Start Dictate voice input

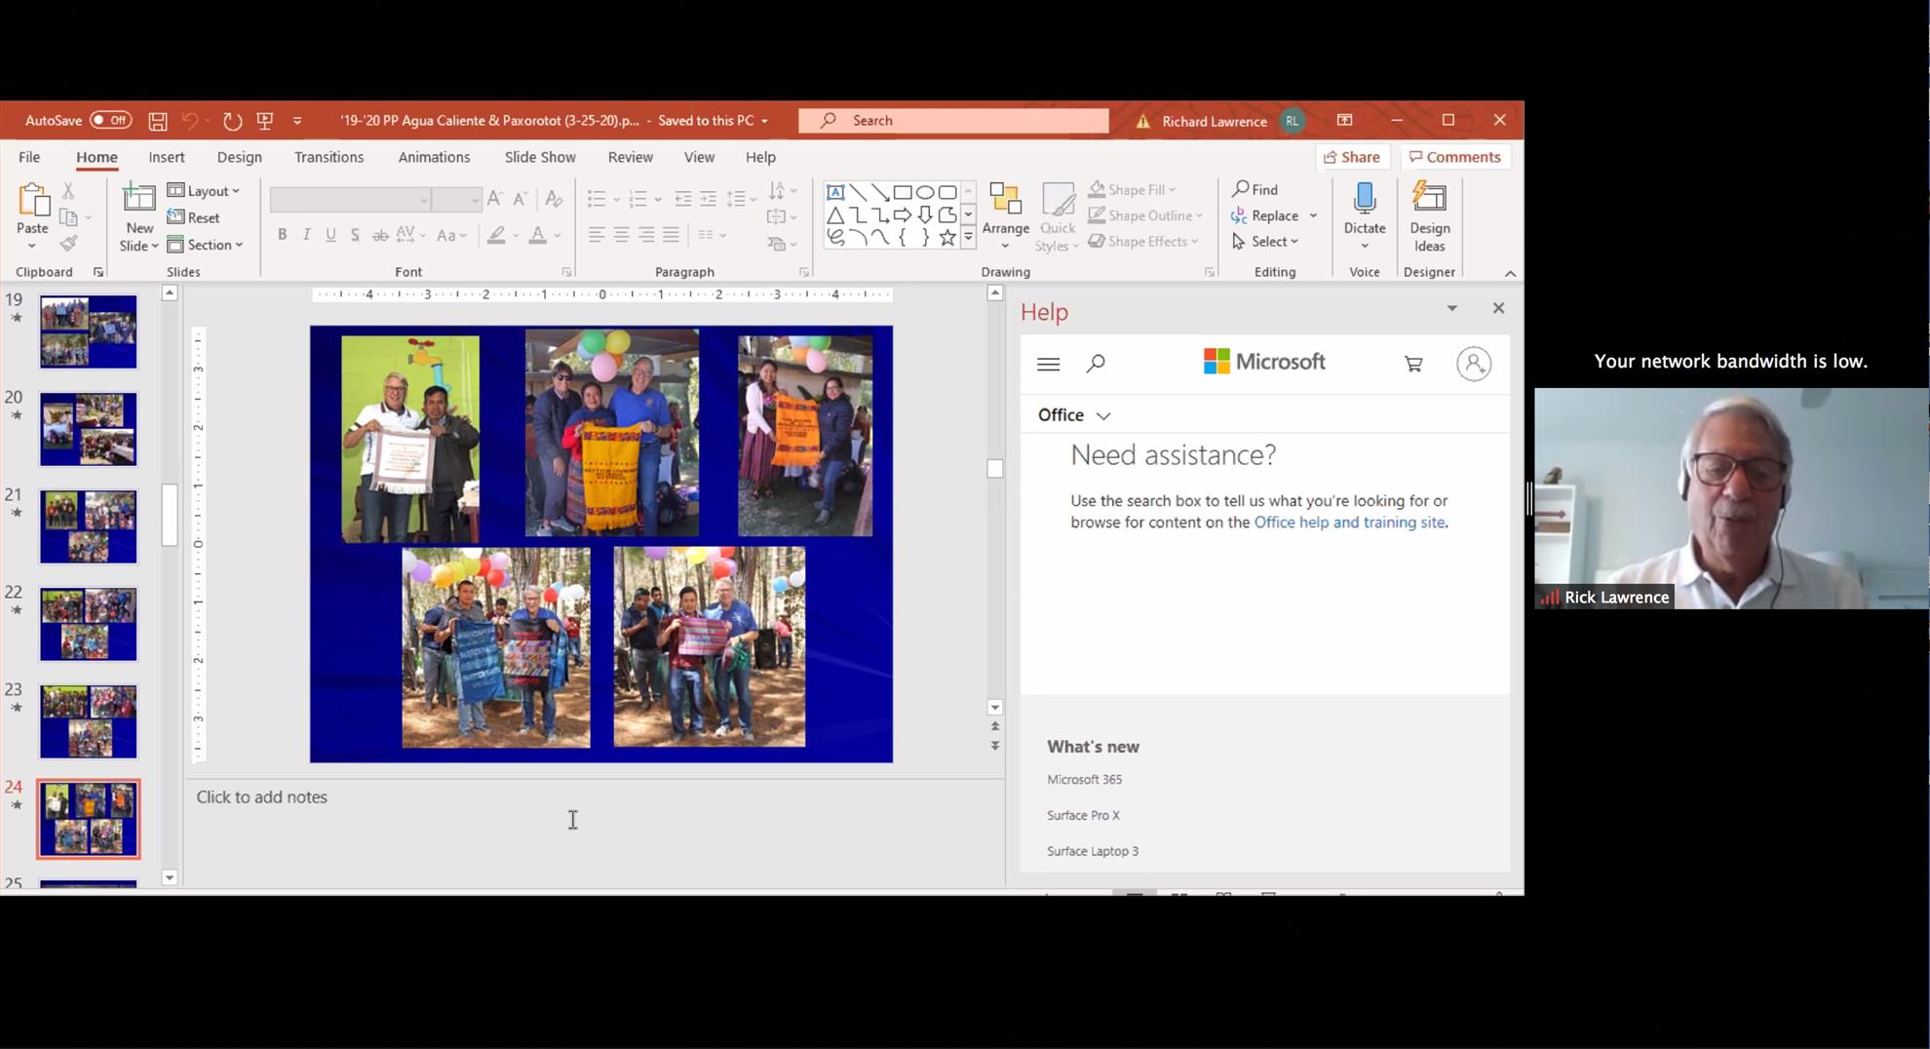[1364, 210]
